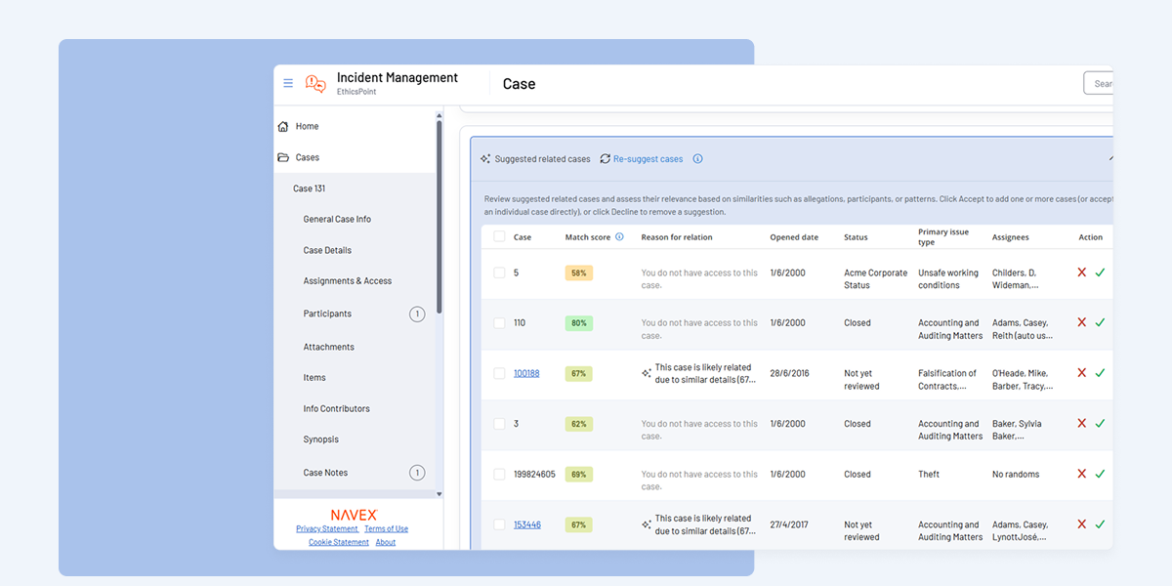Image resolution: width=1172 pixels, height=586 pixels.
Task: Decline suggested case 110
Action: point(1081,322)
